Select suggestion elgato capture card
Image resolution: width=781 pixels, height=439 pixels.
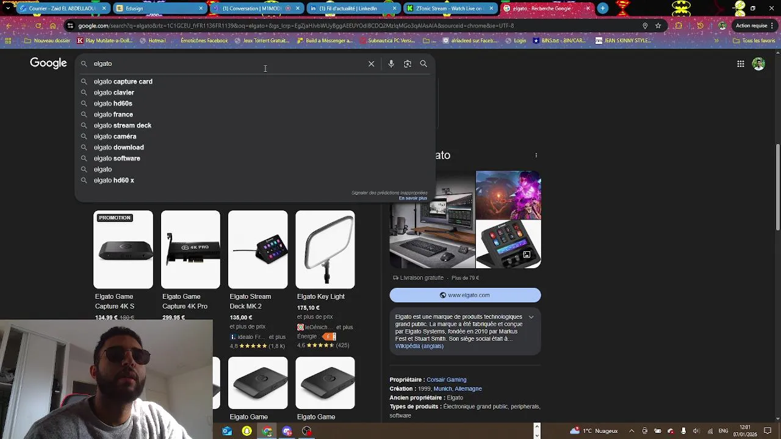(254, 81)
